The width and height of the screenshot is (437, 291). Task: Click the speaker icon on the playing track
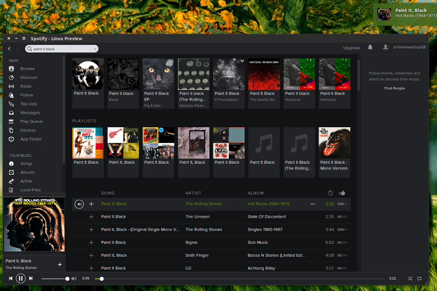tap(79, 204)
